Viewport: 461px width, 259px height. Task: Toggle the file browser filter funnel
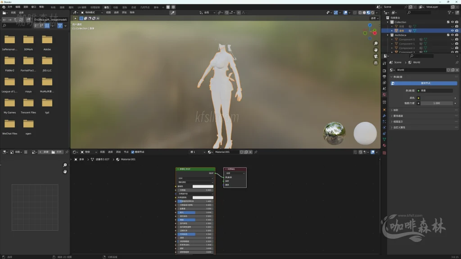(60, 26)
